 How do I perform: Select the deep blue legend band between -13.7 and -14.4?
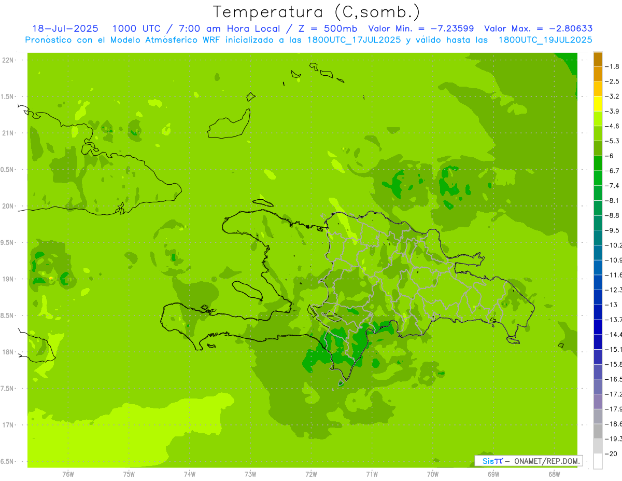tap(598, 327)
